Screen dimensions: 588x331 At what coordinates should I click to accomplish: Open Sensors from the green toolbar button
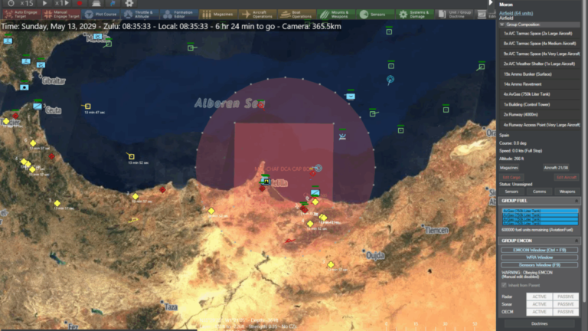click(x=375, y=15)
